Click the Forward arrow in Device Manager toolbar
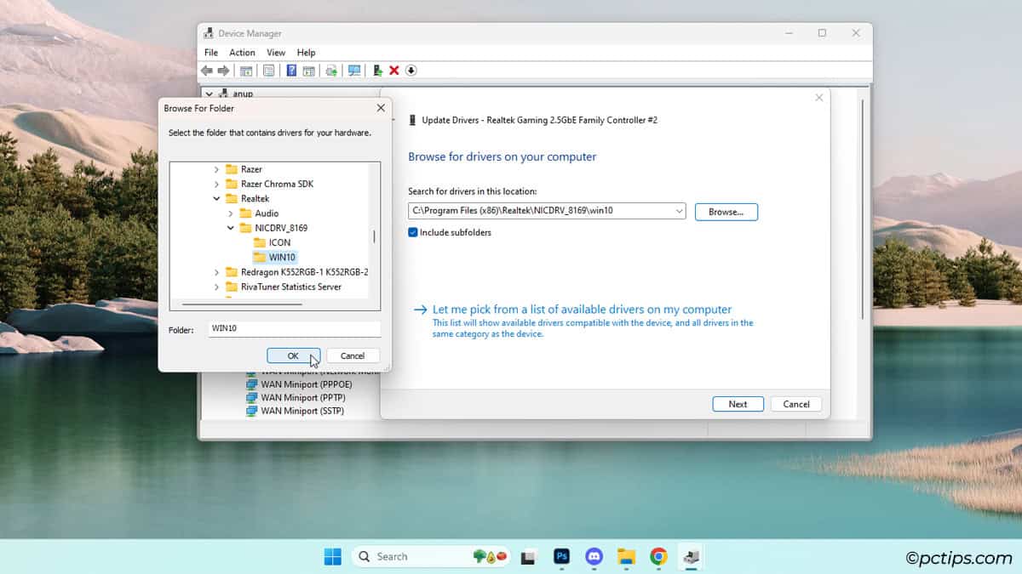Screen dimensions: 1022x574 [223, 71]
